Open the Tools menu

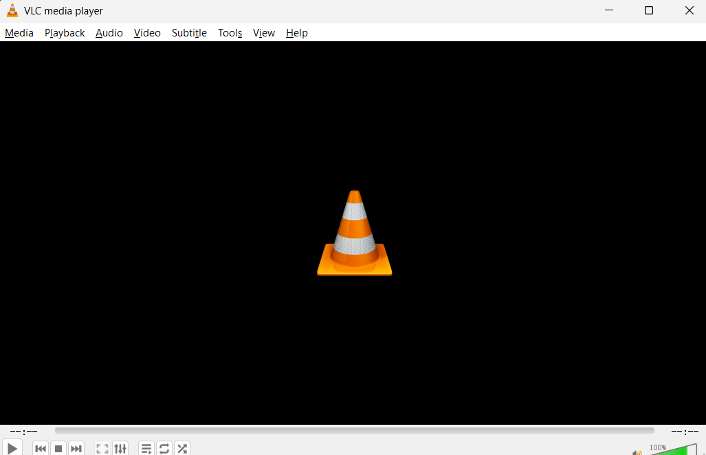pyautogui.click(x=230, y=33)
